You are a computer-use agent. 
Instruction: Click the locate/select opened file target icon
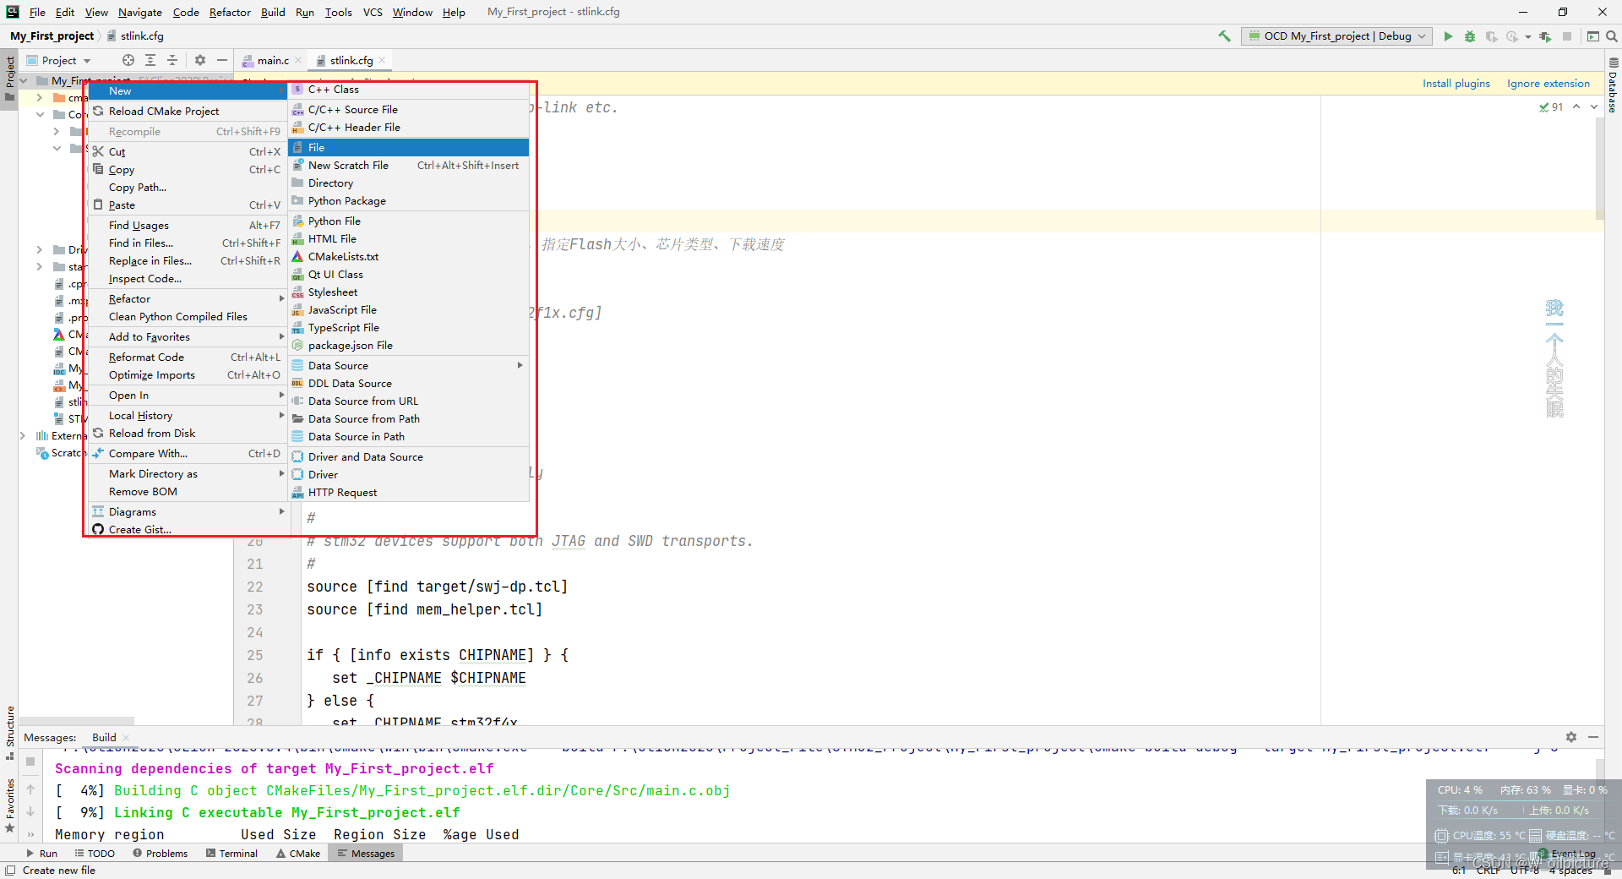point(128,60)
